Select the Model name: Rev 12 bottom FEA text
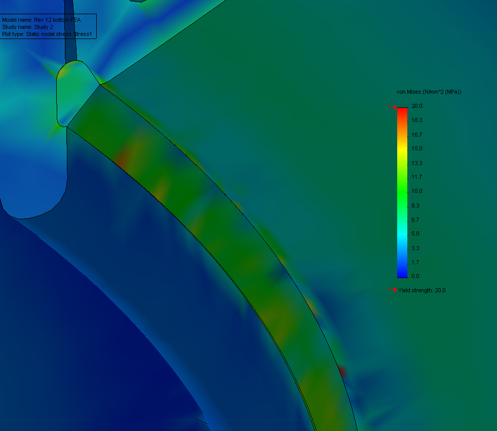The width and height of the screenshot is (497, 431). point(41,21)
